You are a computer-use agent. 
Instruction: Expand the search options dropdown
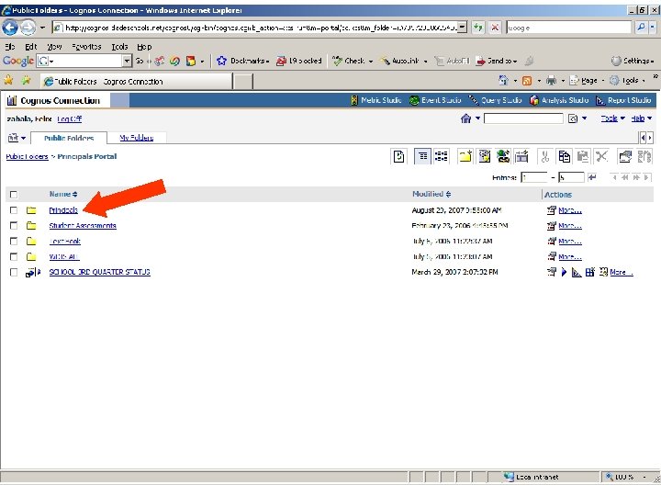click(x=584, y=118)
